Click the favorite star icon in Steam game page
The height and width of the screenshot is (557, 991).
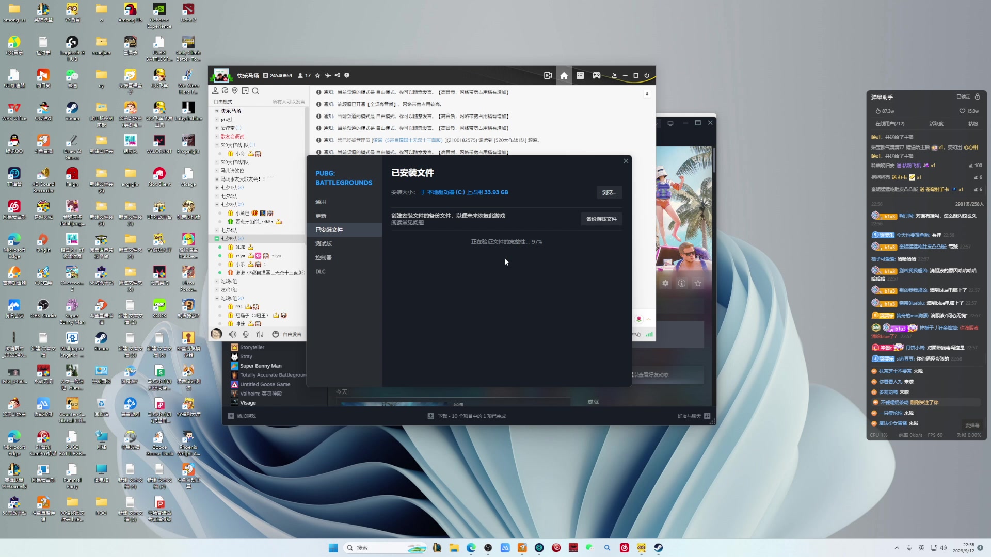tap(698, 283)
